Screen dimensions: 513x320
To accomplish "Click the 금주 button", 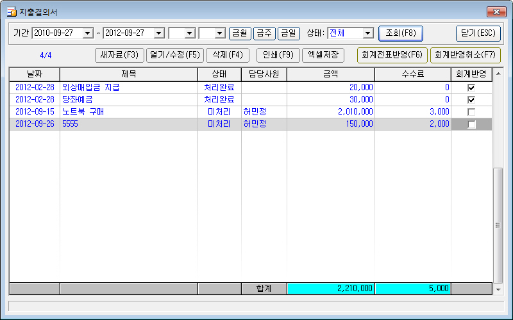I will 264,33.
